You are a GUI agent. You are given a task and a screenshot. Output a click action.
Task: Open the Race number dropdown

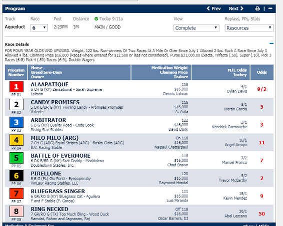click(x=39, y=28)
